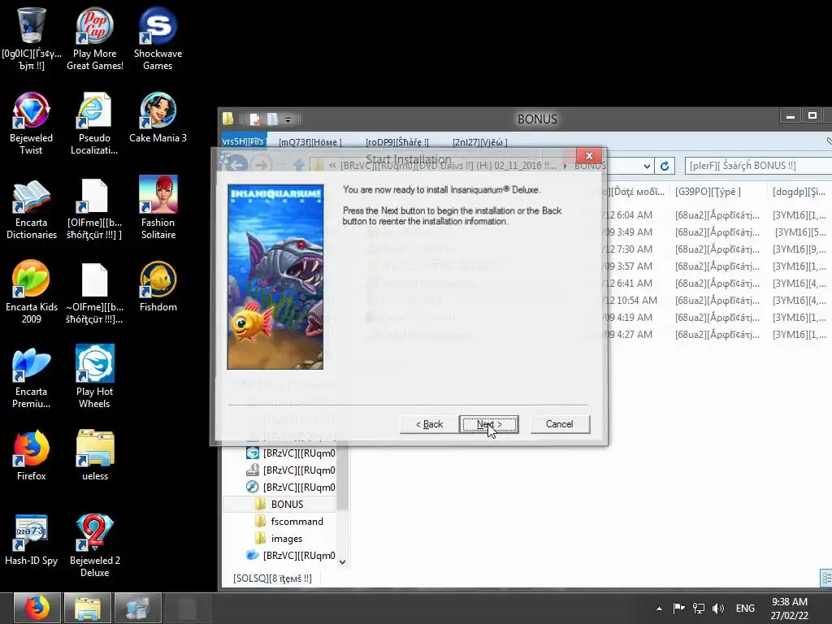The image size is (832, 624).
Task: Open Encarta Dictionaries shortcut
Action: point(32,208)
